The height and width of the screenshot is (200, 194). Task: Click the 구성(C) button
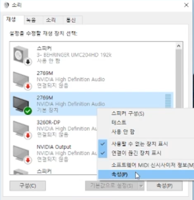[28, 186]
